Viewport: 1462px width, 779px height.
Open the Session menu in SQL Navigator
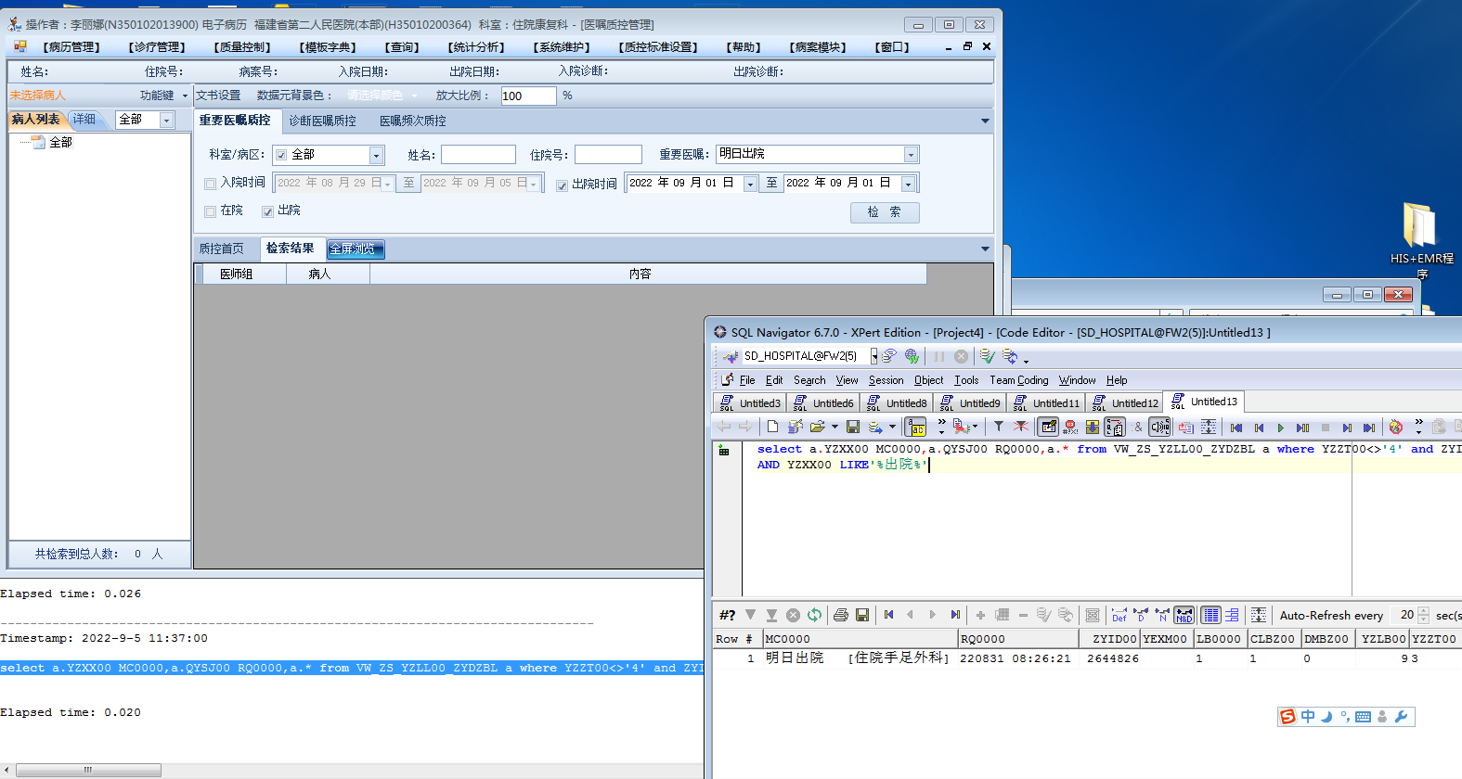[x=886, y=380]
